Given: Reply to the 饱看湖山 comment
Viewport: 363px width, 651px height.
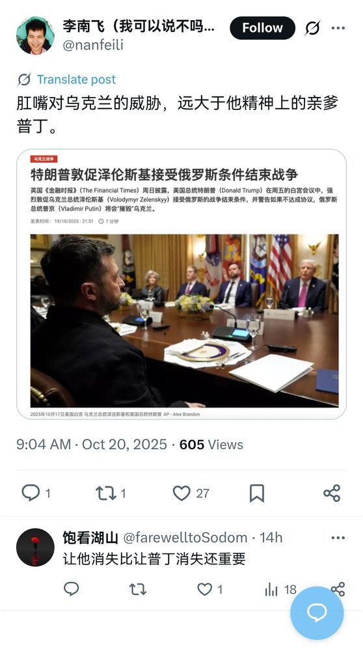Looking at the screenshot, I should tap(72, 589).
